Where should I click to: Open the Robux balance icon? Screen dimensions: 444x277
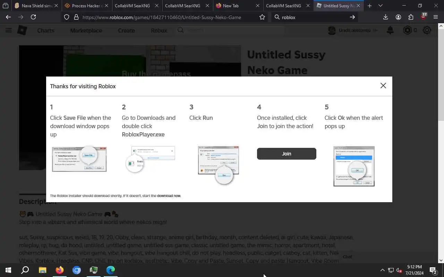(407, 30)
